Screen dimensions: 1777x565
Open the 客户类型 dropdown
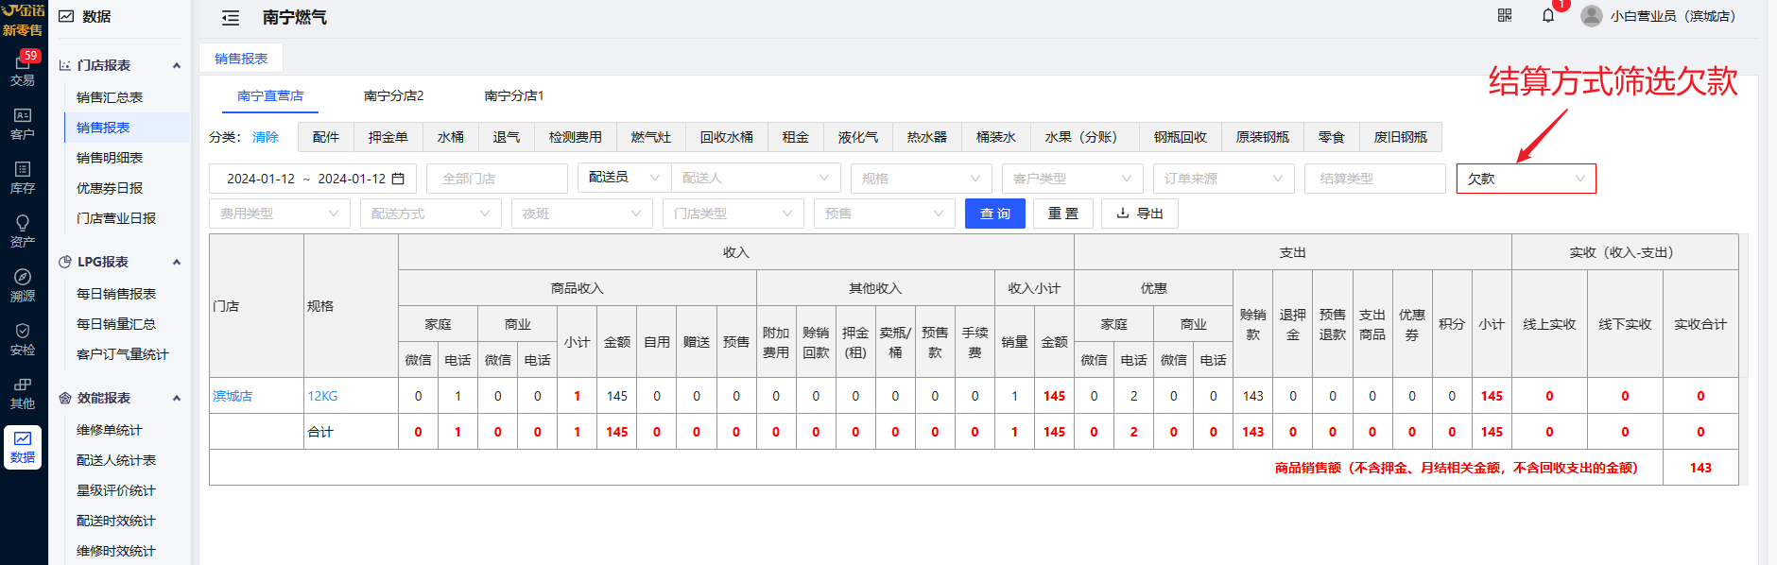pyautogui.click(x=1073, y=179)
